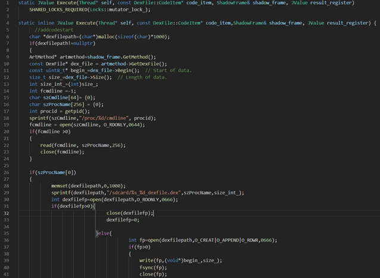
Task: Click the else keyword on line 35
Action: click(x=104, y=233)
